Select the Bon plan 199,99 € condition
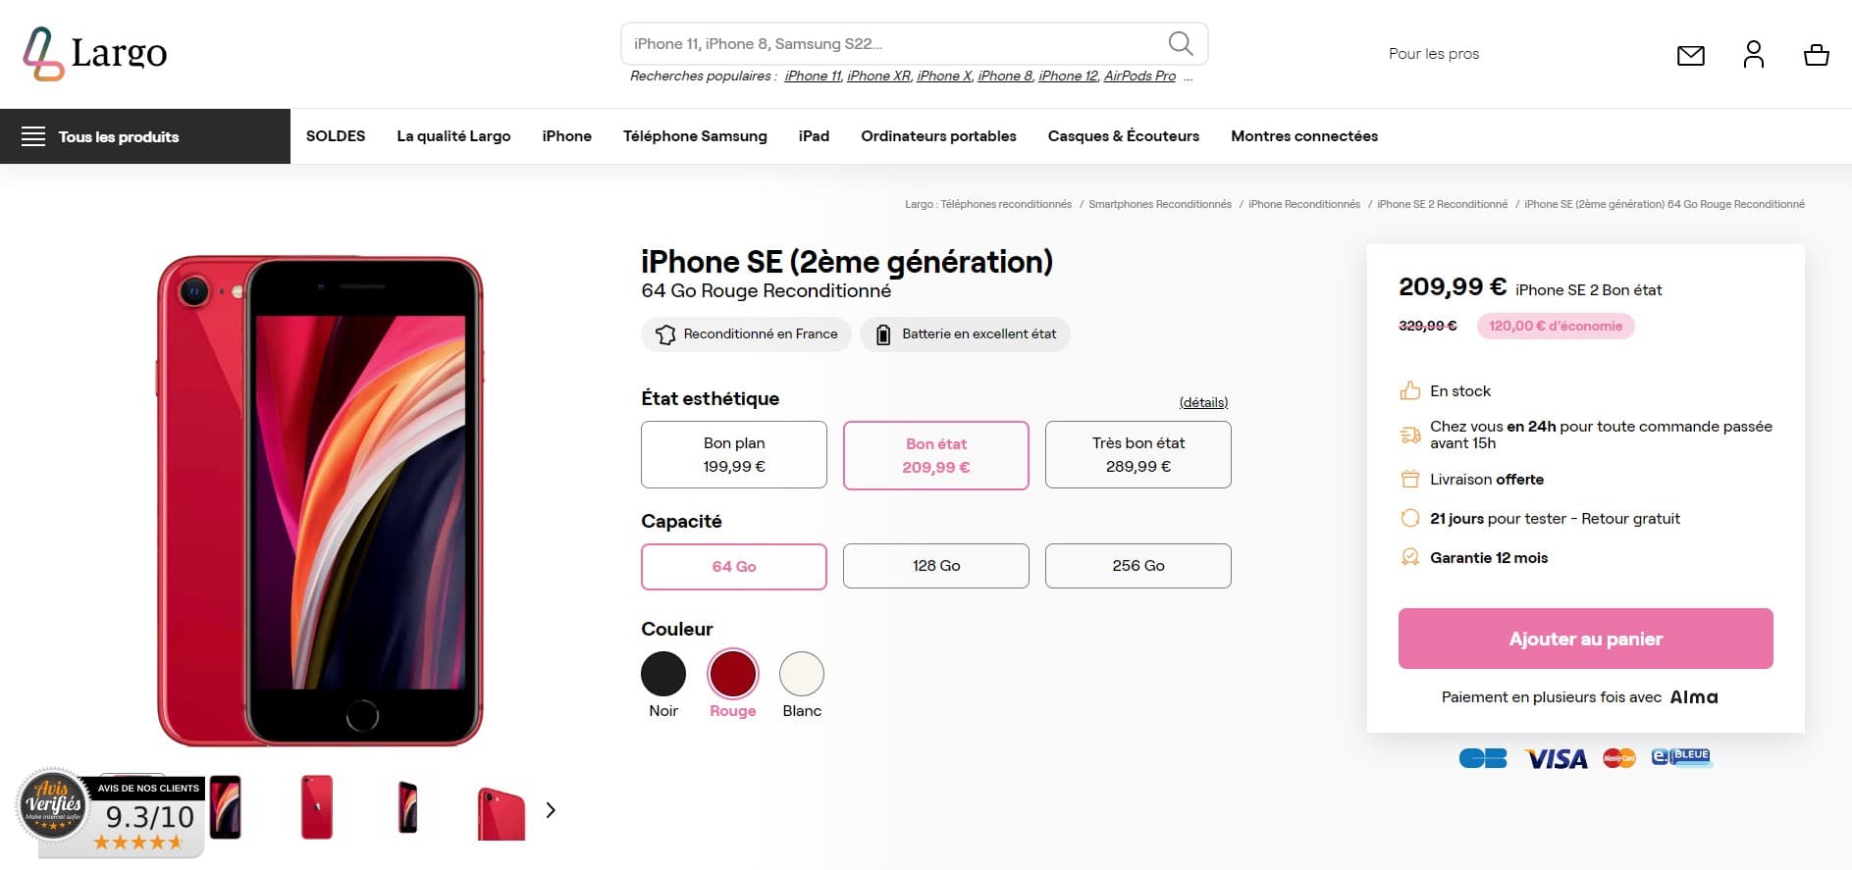Image resolution: width=1852 pixels, height=870 pixels. click(x=733, y=454)
